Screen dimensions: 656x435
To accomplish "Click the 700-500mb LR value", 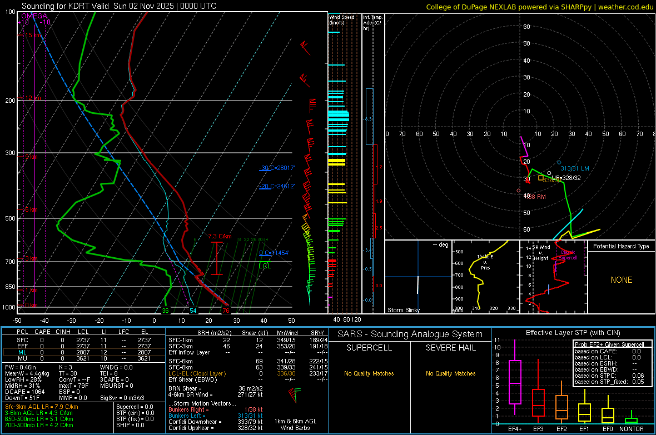I will point(39,425).
